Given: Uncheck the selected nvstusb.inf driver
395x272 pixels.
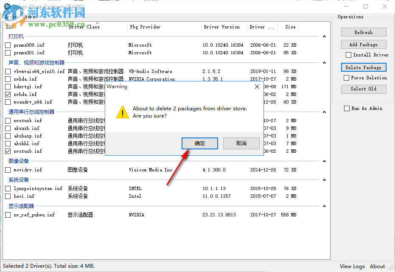Looking at the screenshot, I should pos(7,151).
